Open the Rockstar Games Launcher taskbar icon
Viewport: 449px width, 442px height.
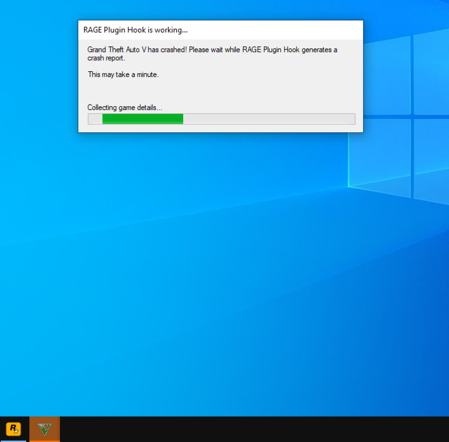(x=13, y=429)
